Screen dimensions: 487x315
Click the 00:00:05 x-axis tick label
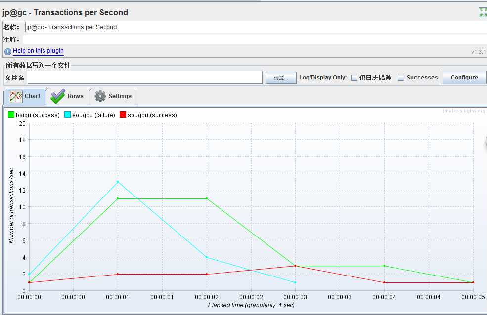(473, 297)
